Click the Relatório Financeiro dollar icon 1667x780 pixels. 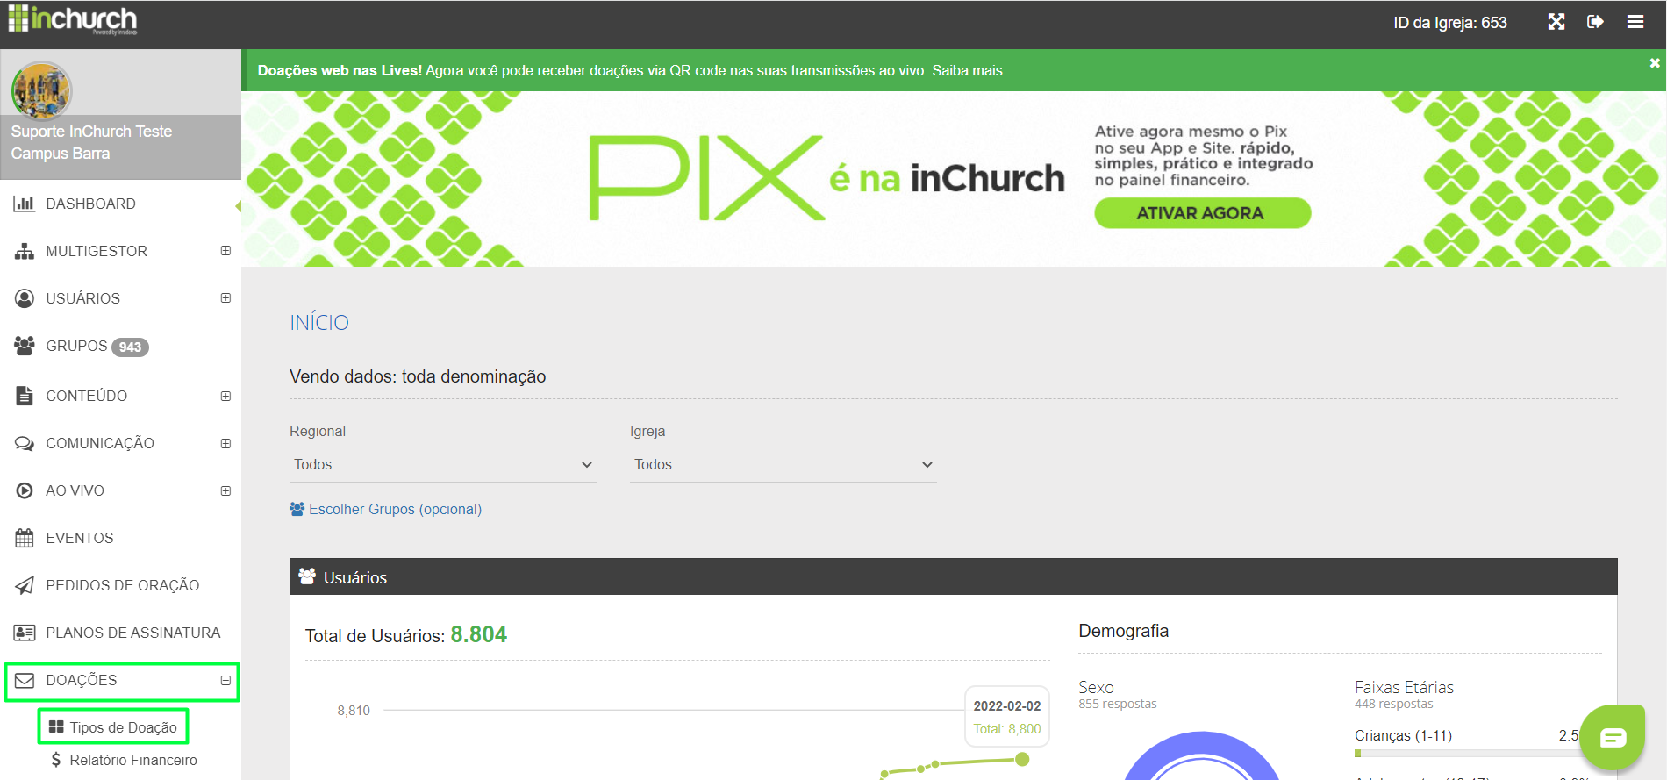[56, 760]
